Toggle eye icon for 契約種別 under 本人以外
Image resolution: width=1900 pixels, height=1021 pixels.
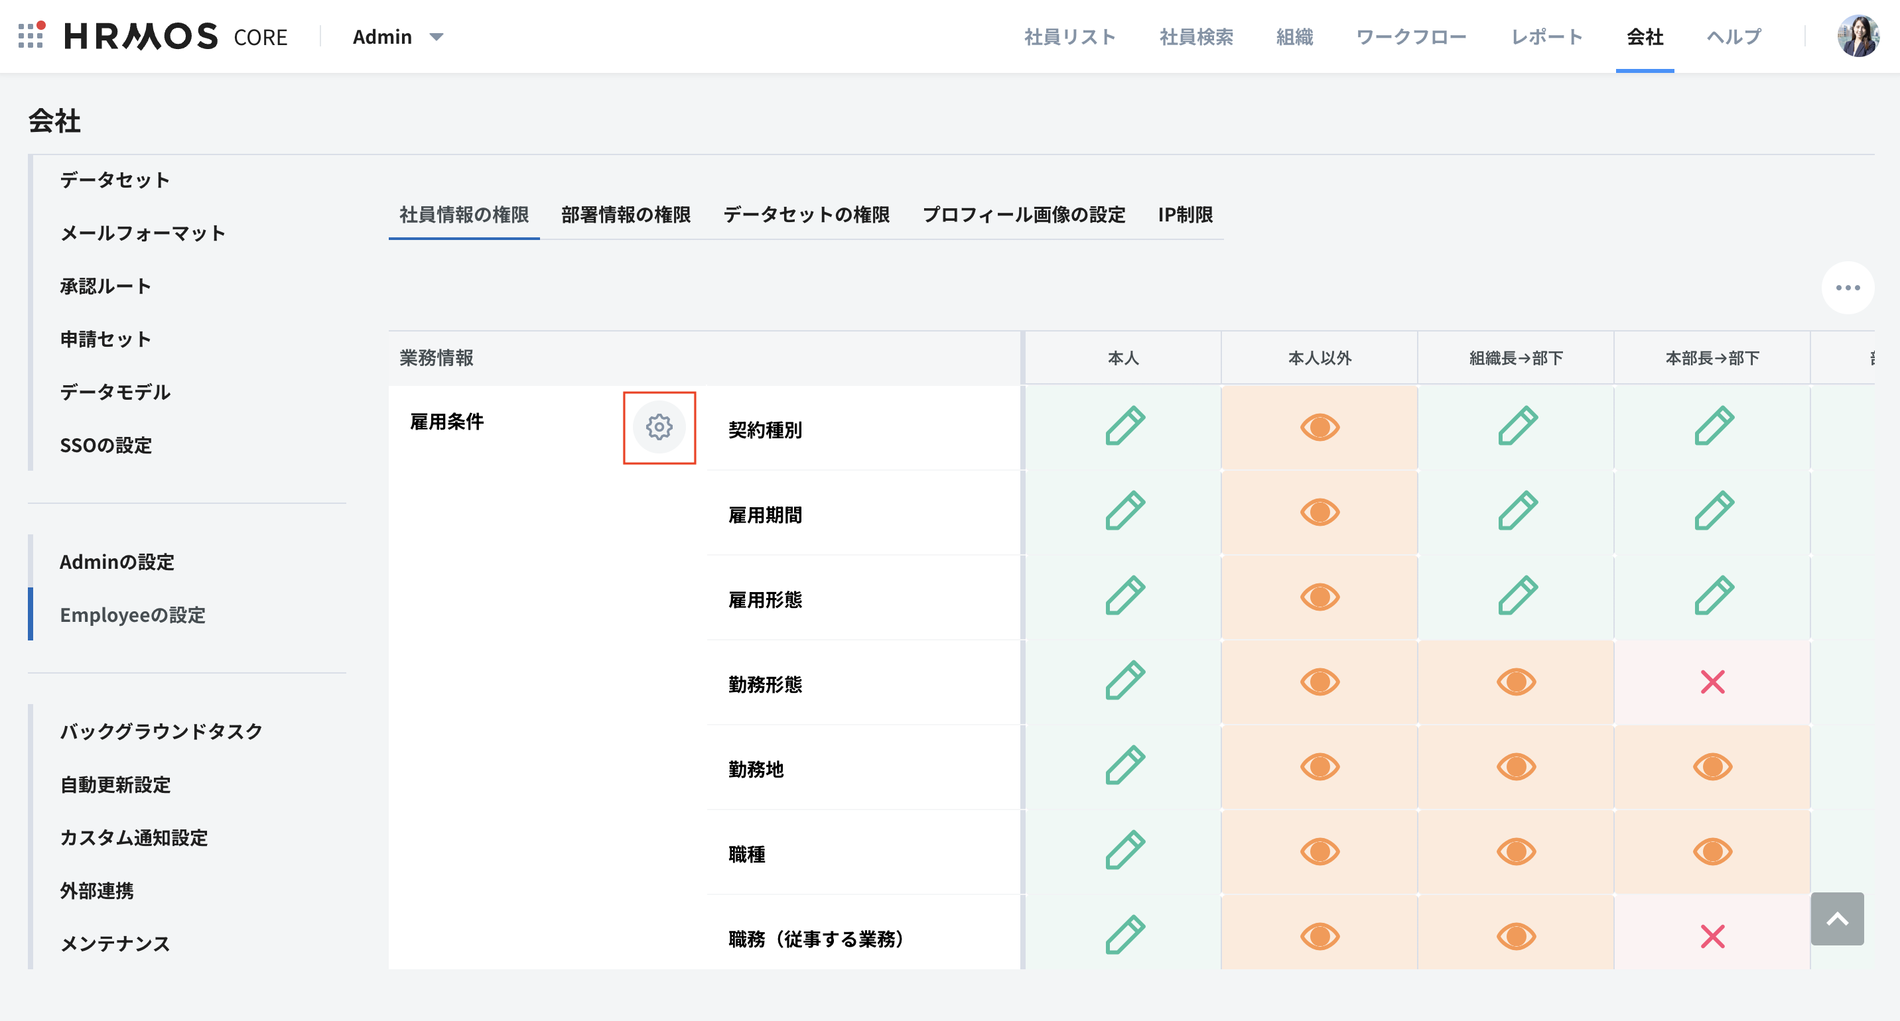(x=1320, y=427)
